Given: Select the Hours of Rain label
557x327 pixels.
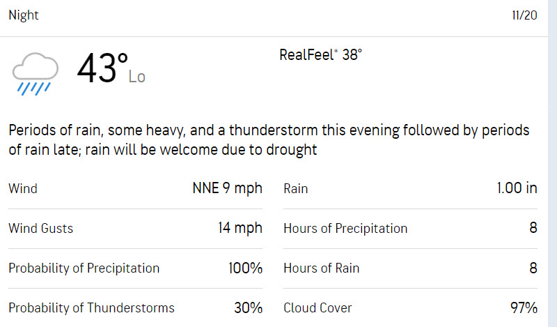Looking at the screenshot, I should point(321,268).
